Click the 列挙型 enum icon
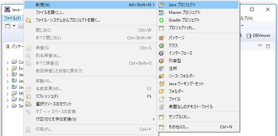Image resolution: width=278 pixels, height=136 pixels. click(x=161, y=61)
